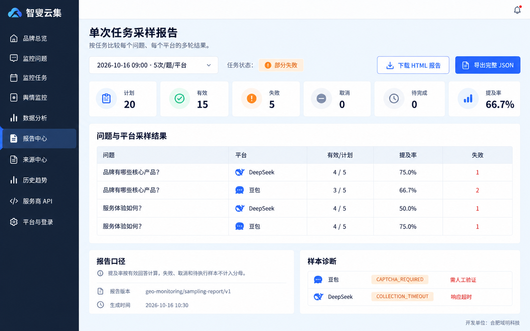
Task: Click the 计划 clipboard icon
Action: [x=106, y=98]
